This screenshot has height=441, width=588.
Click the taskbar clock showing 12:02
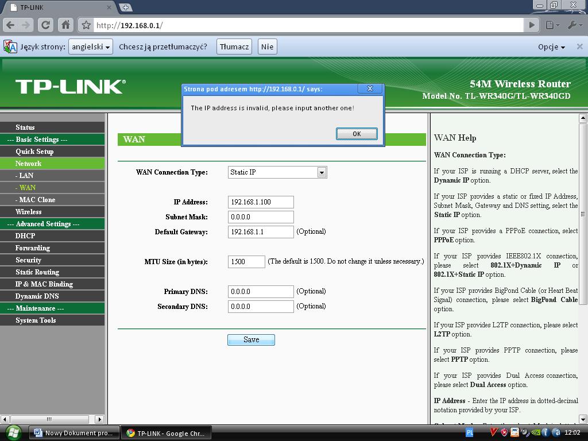click(572, 433)
